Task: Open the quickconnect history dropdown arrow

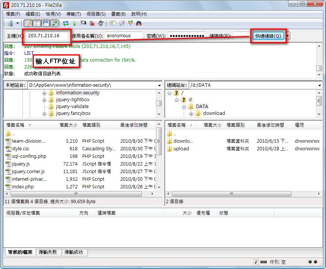Action: tap(288, 36)
